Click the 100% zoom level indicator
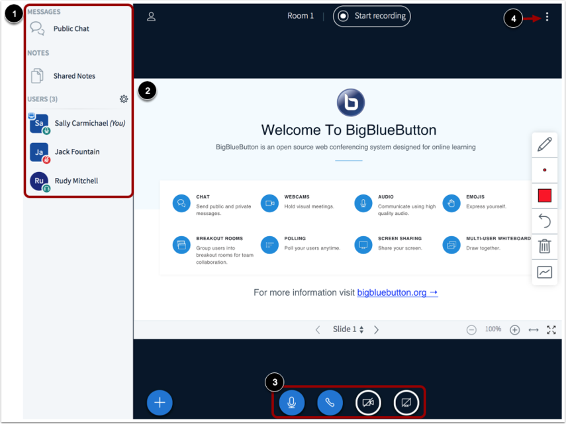This screenshot has height=424, width=566. [493, 329]
